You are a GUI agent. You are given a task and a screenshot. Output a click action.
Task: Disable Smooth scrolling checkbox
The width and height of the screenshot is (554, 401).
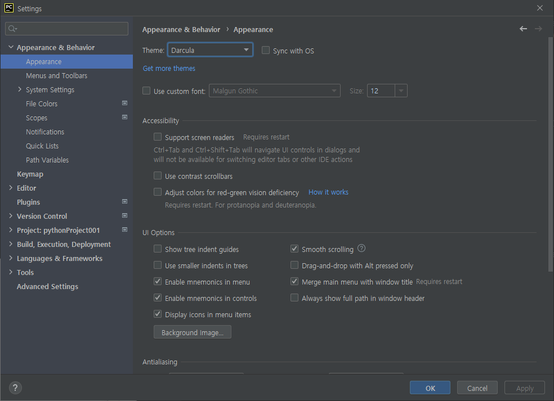coord(294,249)
